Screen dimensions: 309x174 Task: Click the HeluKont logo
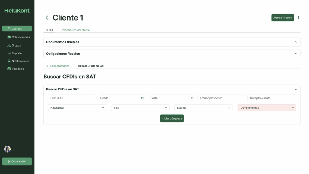17,11
